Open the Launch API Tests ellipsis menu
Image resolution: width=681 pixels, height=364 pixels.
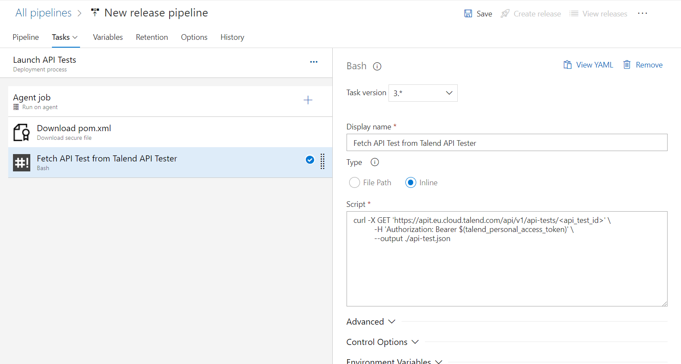click(314, 62)
